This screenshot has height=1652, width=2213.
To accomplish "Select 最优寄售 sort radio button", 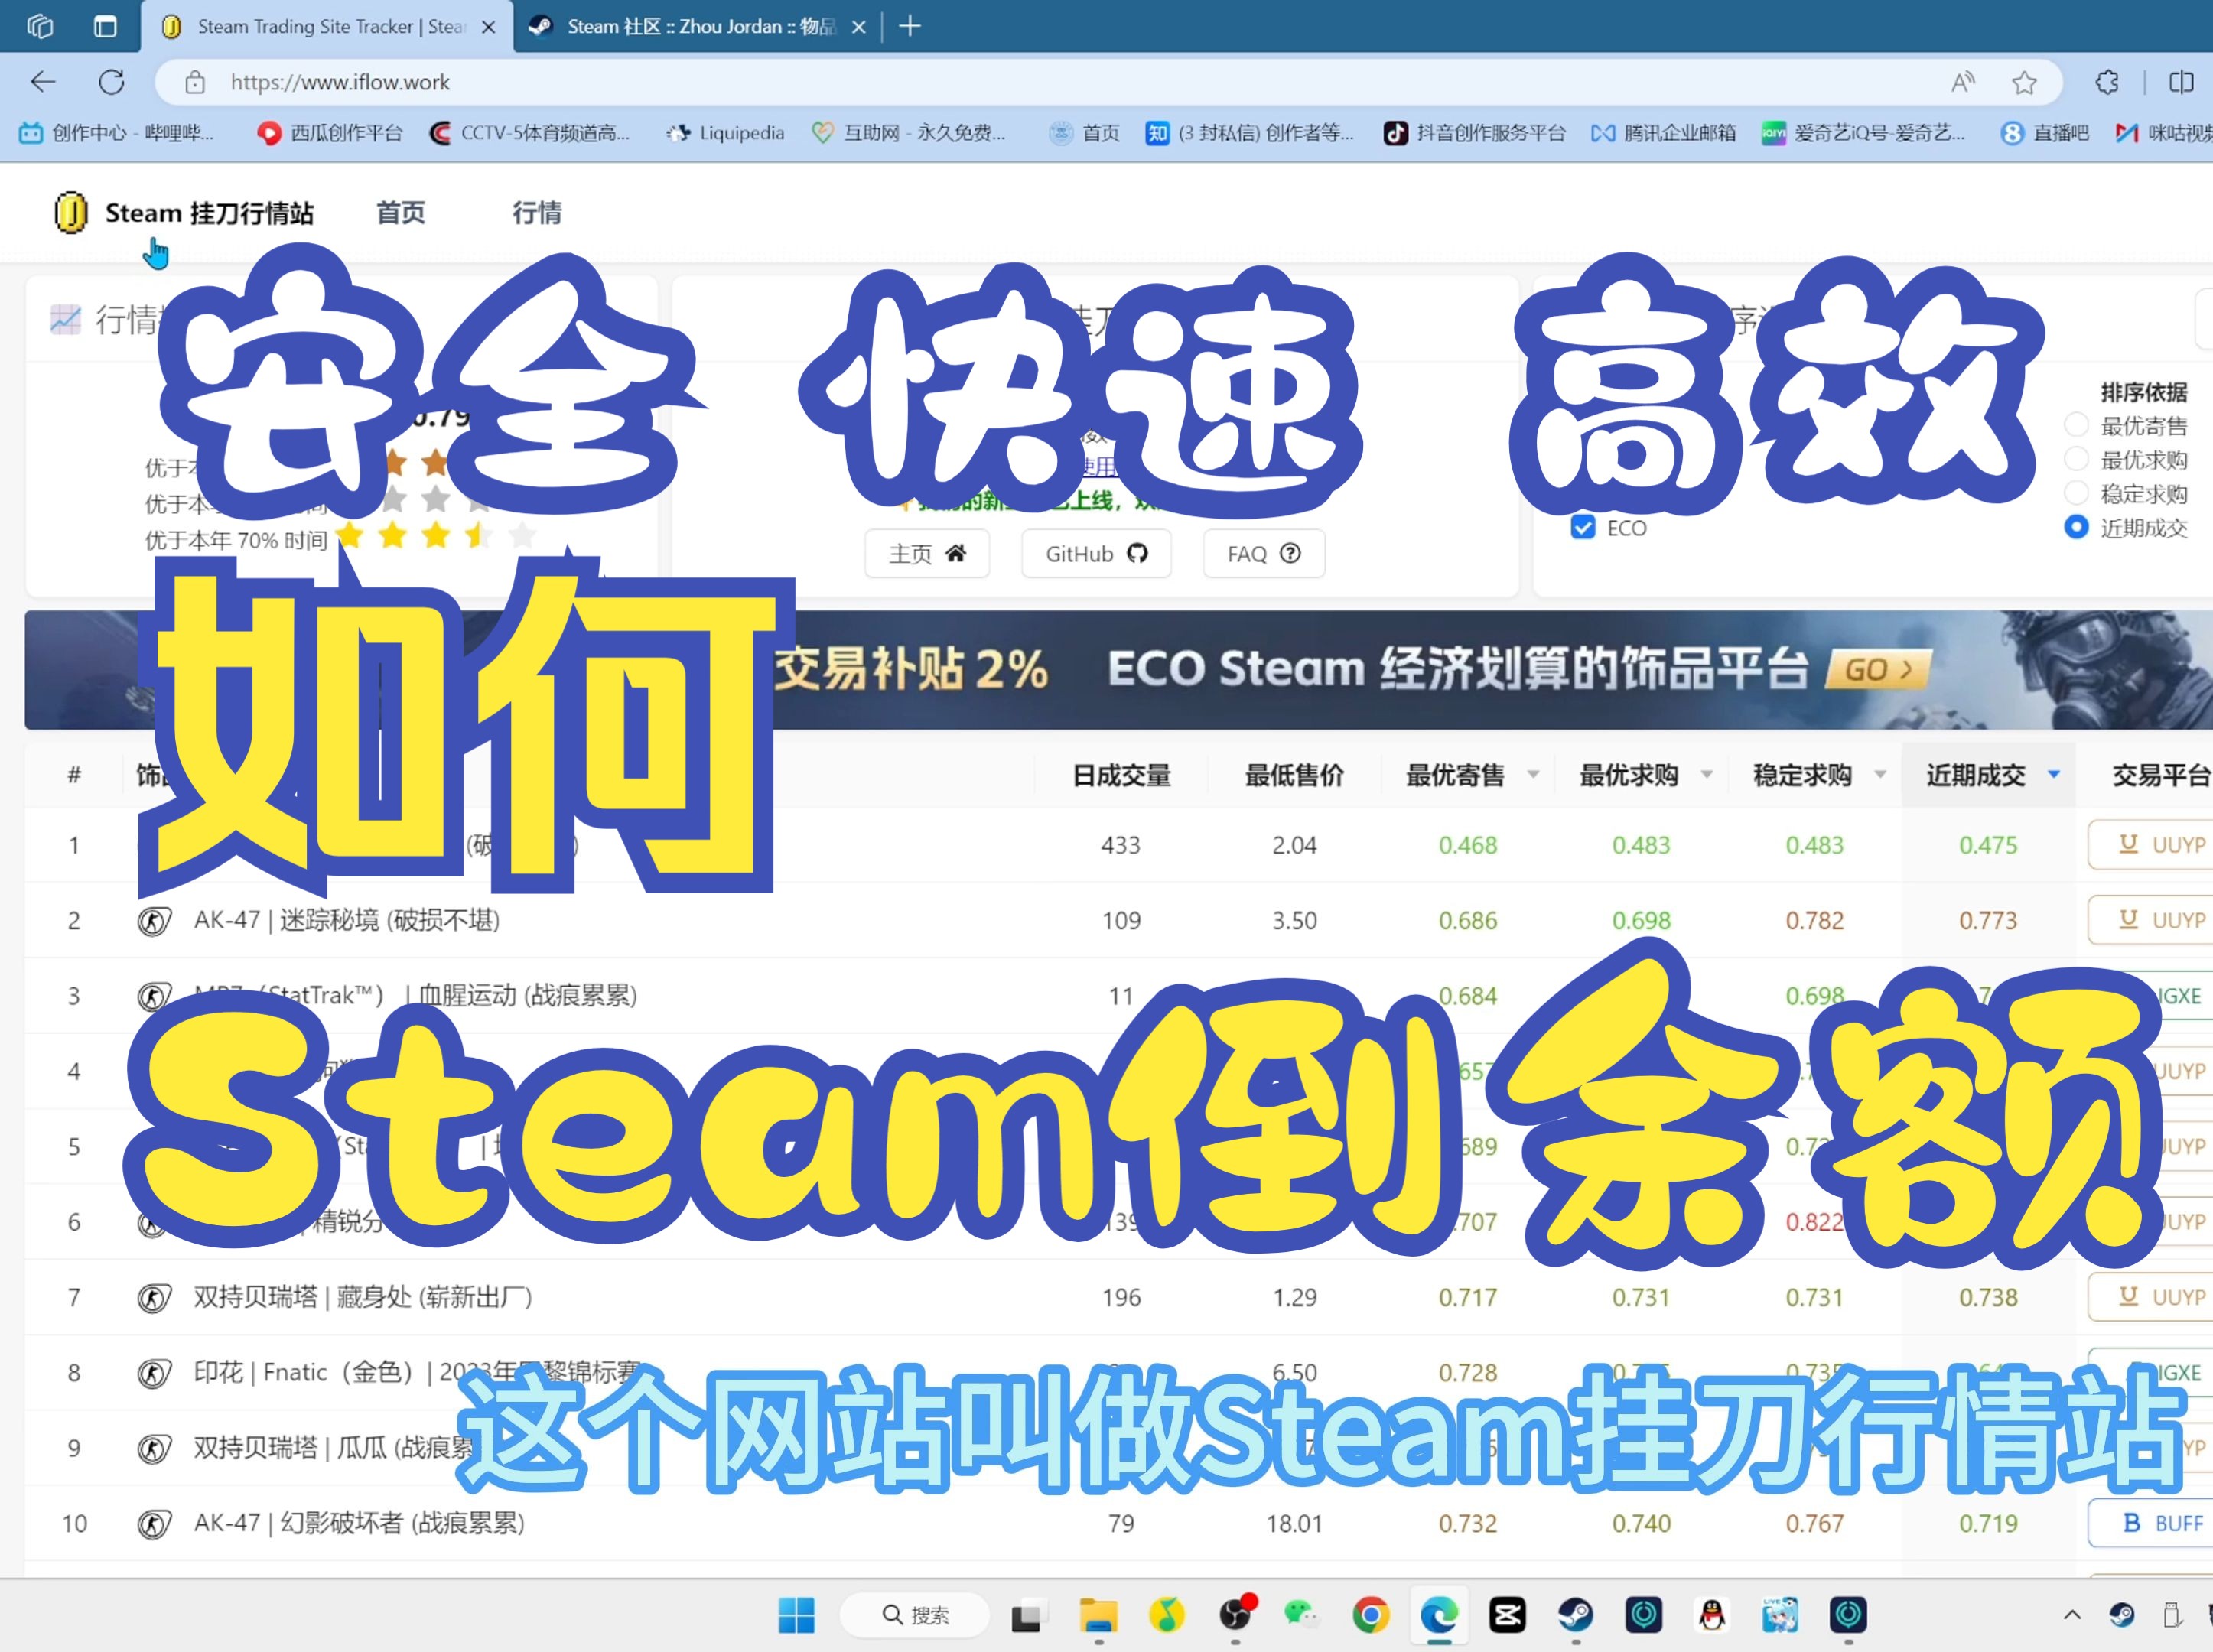I will pos(2076,425).
